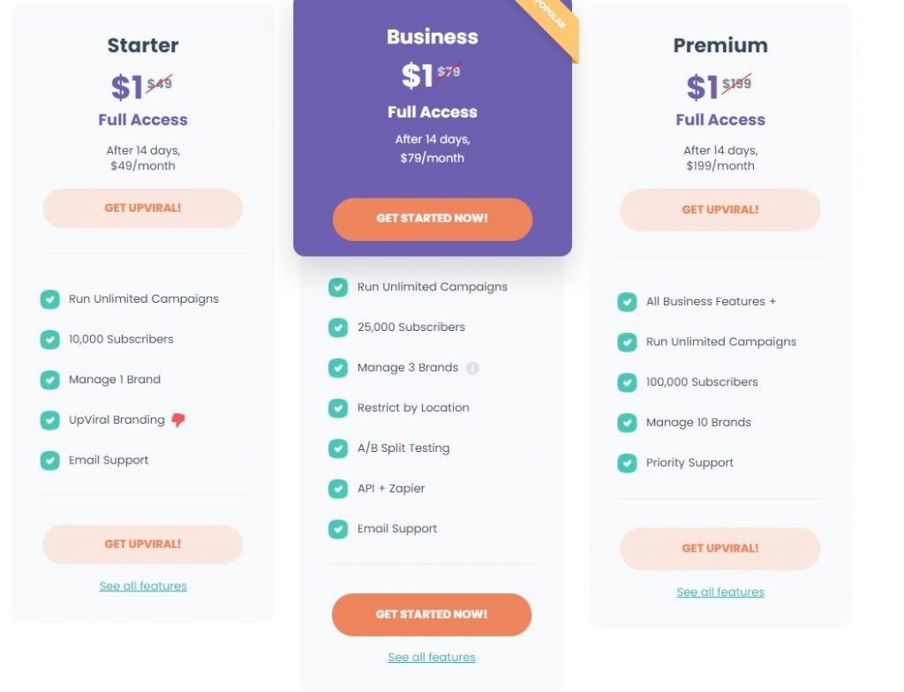The height and width of the screenshot is (692, 904).
Task: Open See all features link in Starter plan
Action: pos(143,586)
